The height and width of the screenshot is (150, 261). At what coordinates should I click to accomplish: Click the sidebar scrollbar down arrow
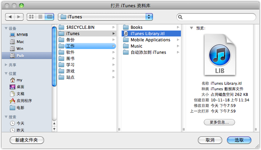coord(54,129)
